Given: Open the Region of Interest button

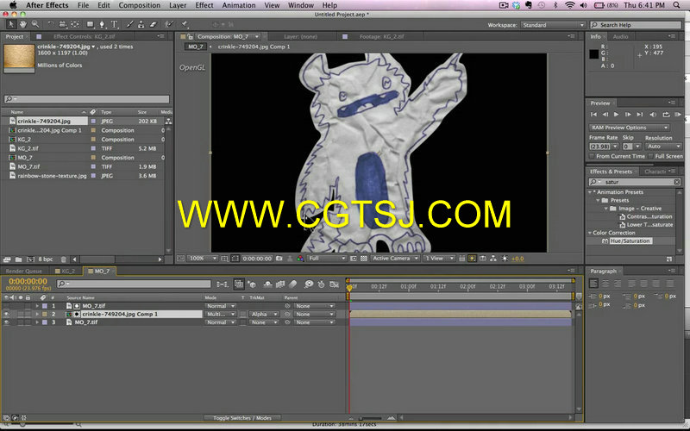Looking at the screenshot, I should 354,259.
